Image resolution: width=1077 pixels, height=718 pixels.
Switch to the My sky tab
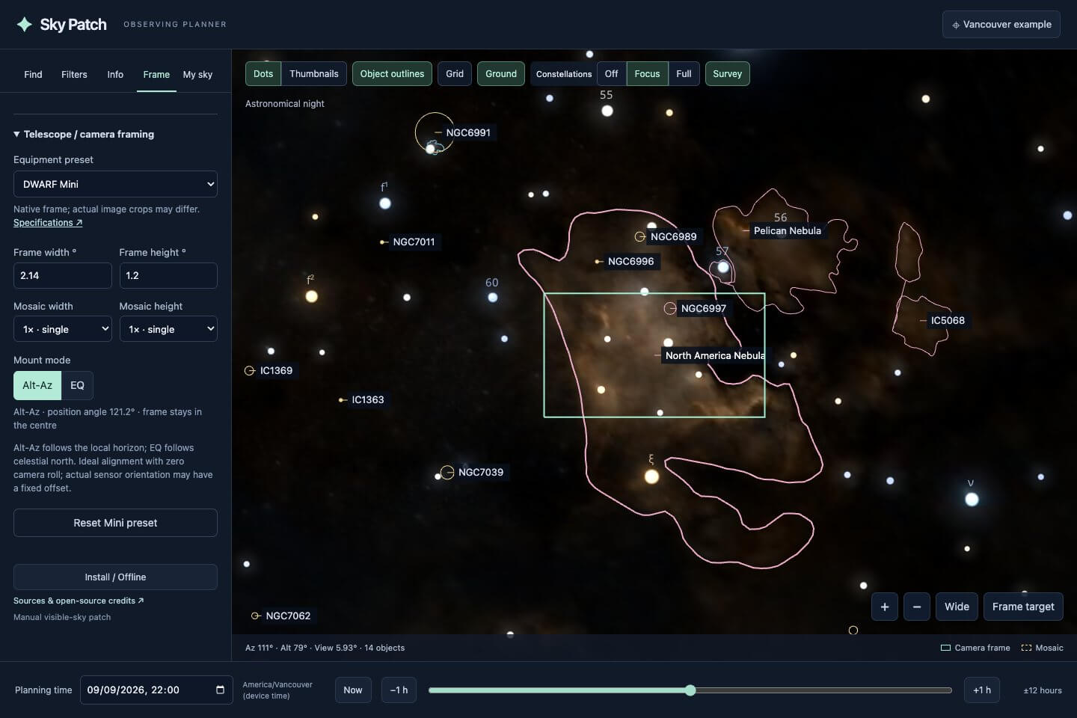(197, 74)
